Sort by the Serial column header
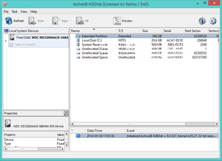Screen dimensions: 222x161 coord(173,31)
